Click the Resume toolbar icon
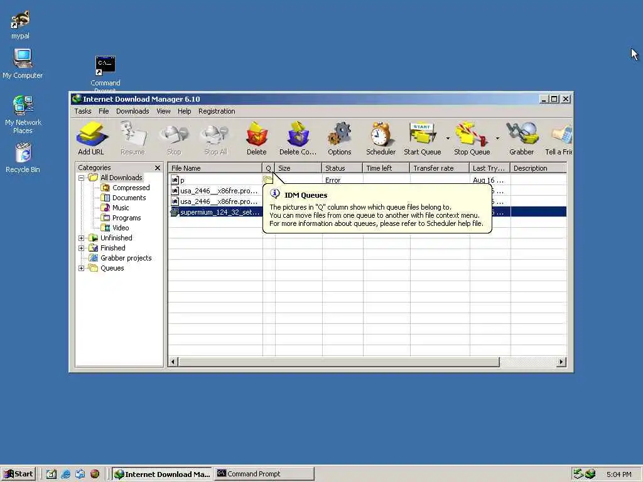Screen dimensions: 643x482 click(132, 139)
